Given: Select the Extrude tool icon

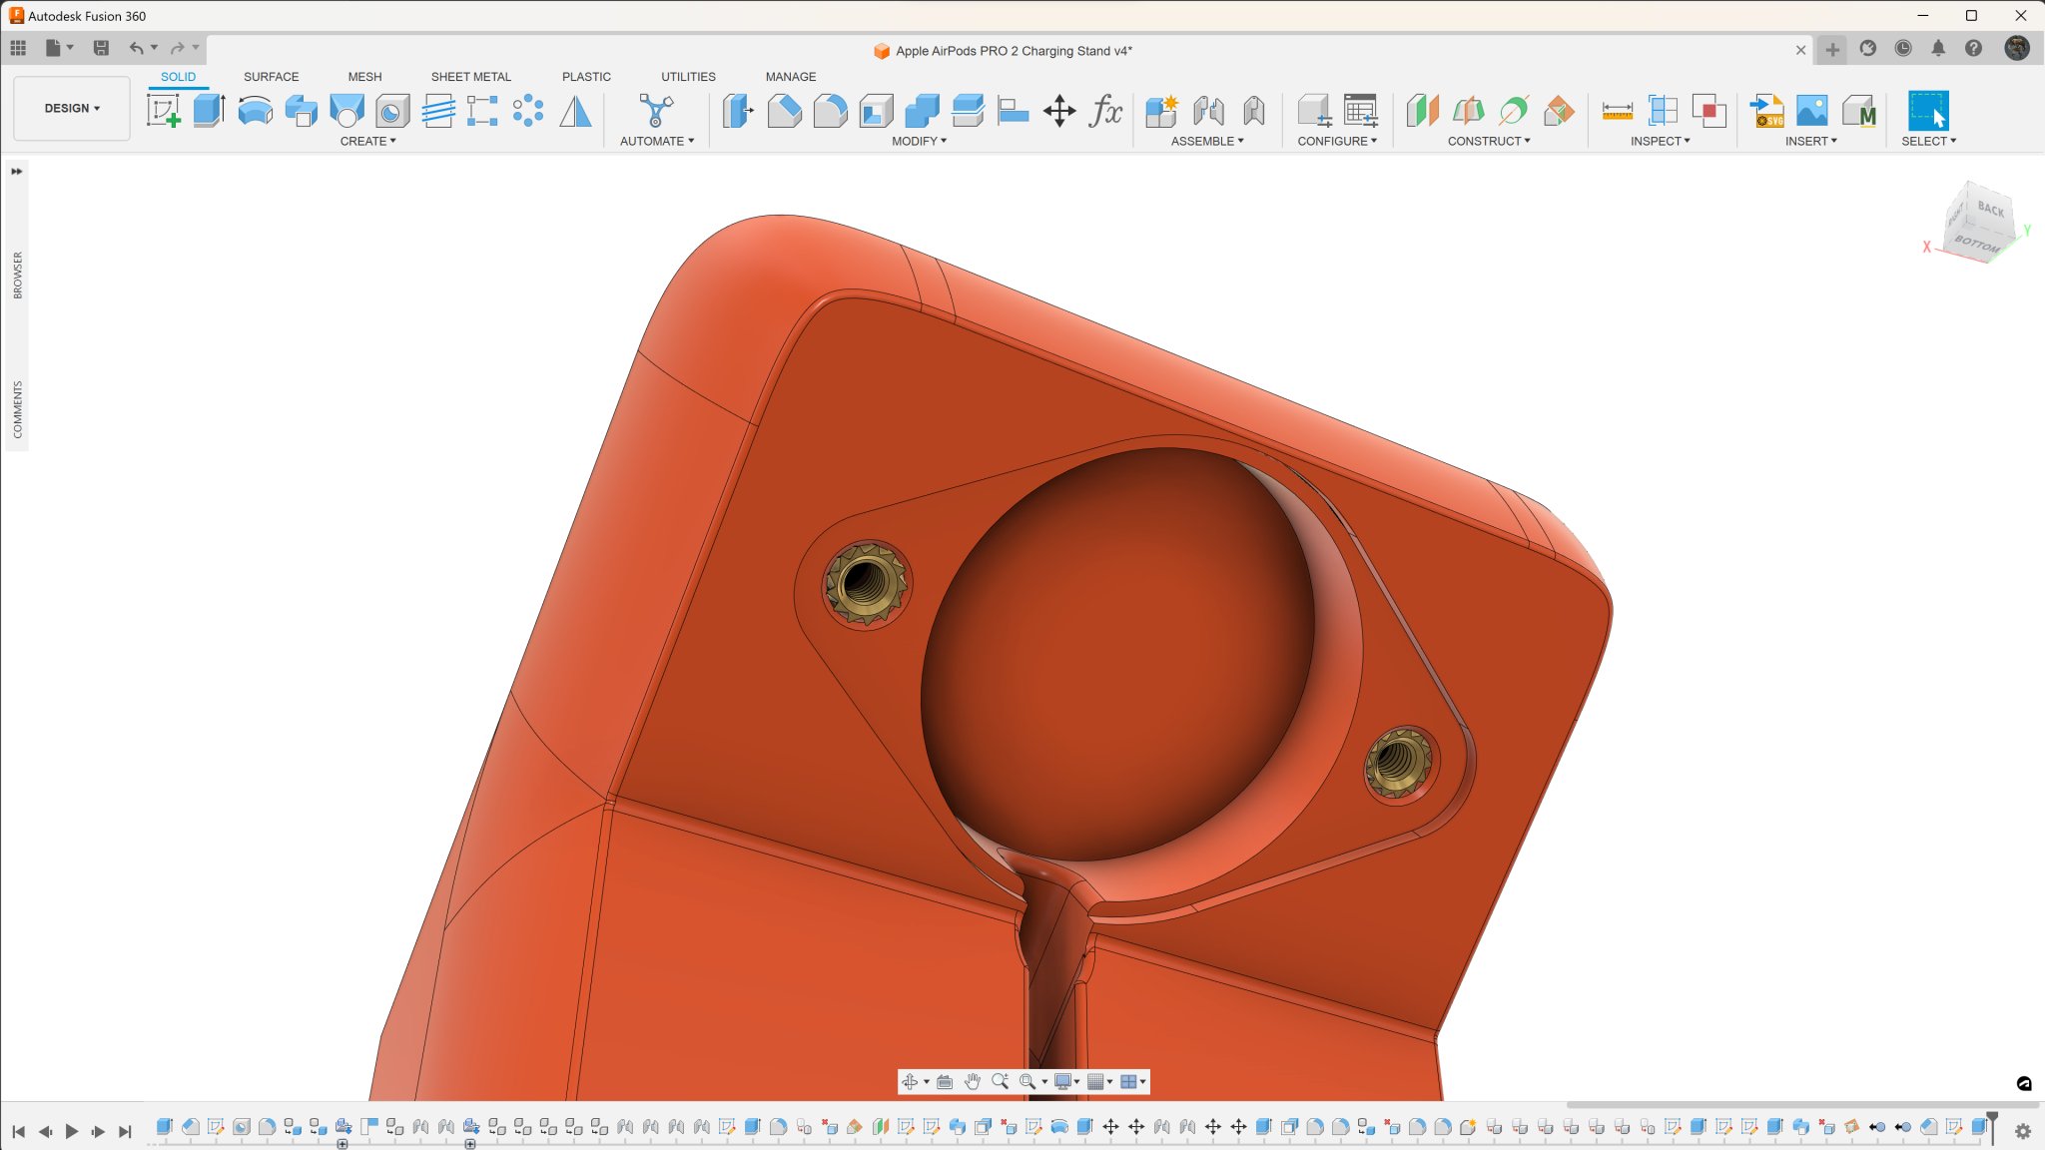Looking at the screenshot, I should tap(209, 111).
